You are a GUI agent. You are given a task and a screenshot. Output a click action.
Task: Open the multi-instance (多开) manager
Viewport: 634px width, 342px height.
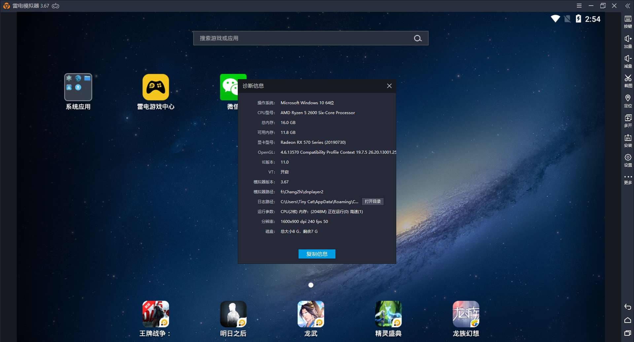click(628, 120)
